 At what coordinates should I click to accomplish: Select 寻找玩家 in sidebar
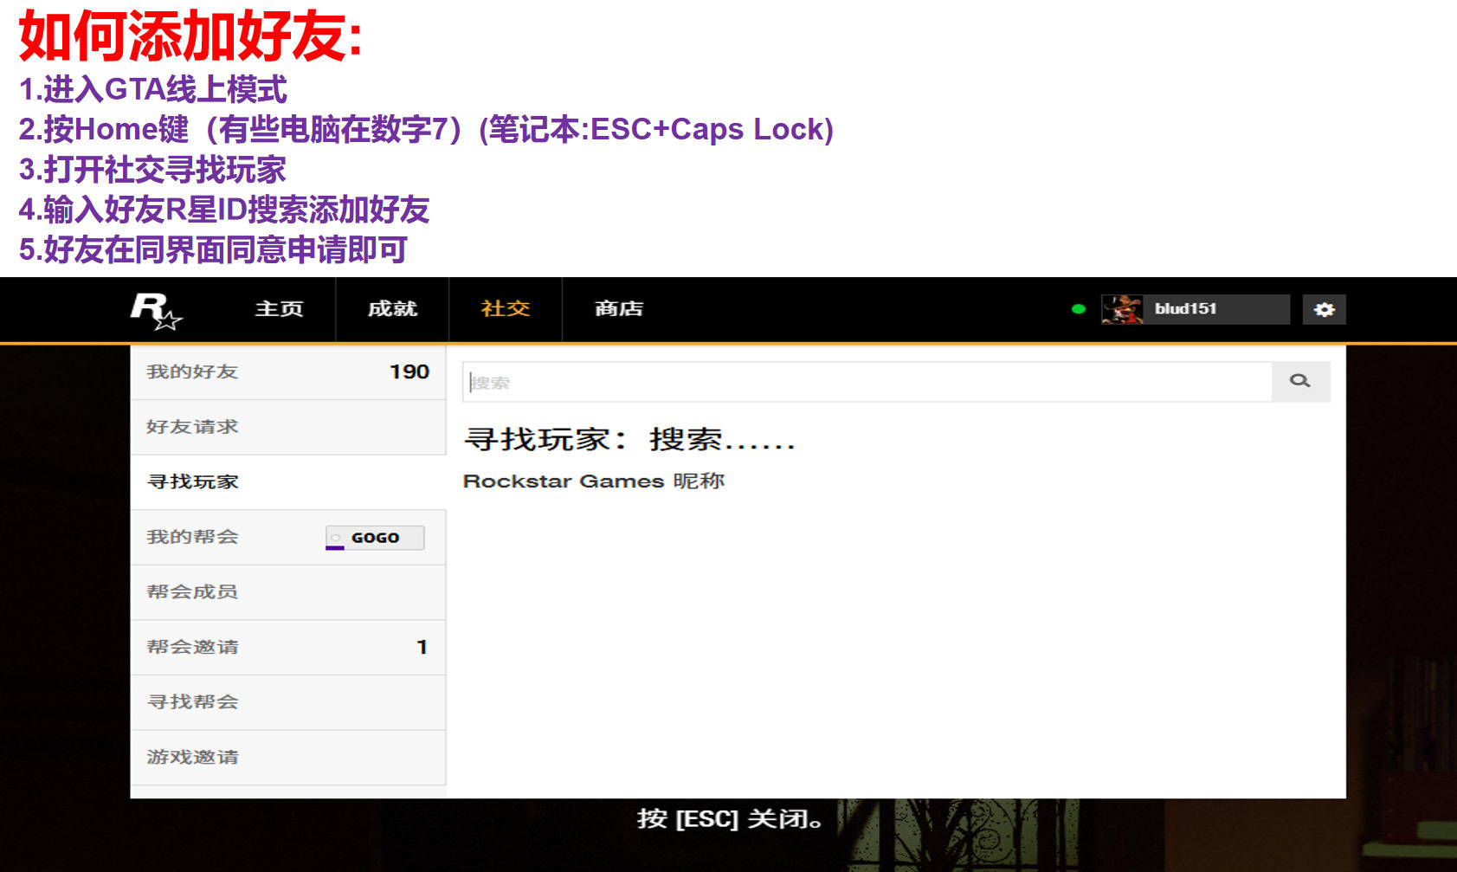coord(287,482)
